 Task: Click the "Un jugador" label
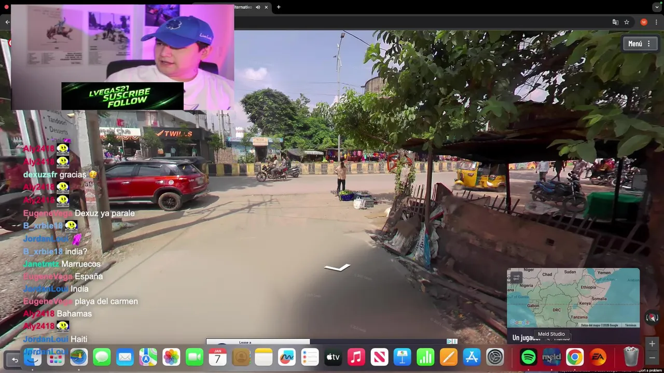tap(527, 338)
